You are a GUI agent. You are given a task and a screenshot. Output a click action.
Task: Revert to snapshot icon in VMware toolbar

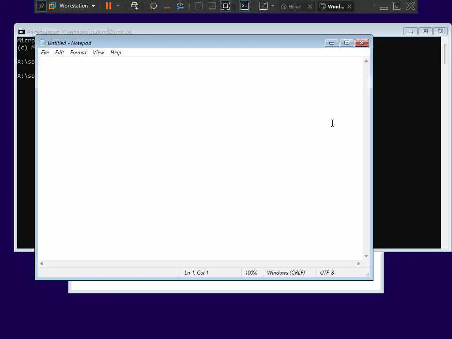click(167, 6)
